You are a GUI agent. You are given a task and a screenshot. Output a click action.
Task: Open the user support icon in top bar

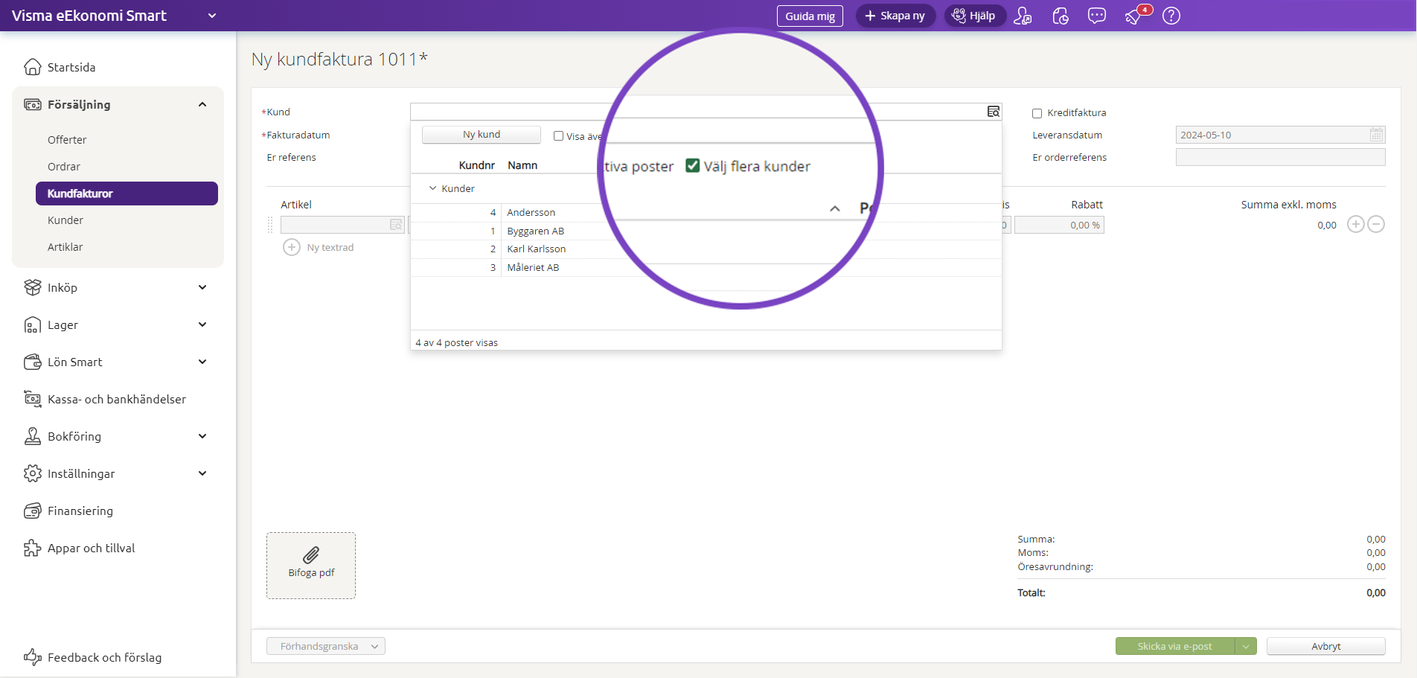tap(1023, 16)
